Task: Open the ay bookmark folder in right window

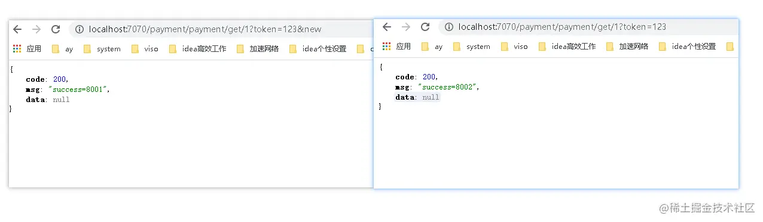Action: [432, 47]
